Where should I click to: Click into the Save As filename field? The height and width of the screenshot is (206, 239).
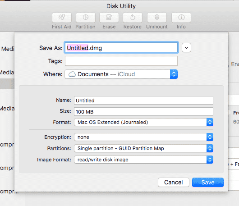(x=121, y=48)
